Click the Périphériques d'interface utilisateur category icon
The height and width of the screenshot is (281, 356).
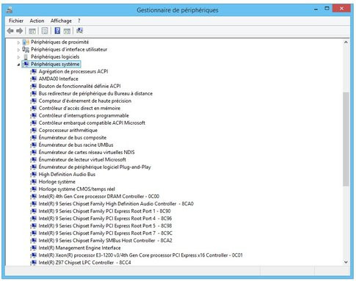[x=26, y=49]
